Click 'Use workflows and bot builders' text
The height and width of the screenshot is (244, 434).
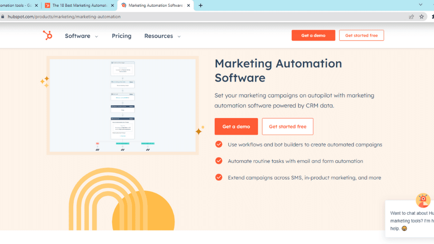click(305, 145)
